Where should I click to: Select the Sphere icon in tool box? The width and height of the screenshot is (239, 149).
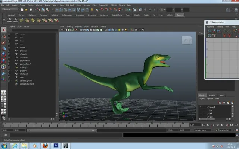4,54
